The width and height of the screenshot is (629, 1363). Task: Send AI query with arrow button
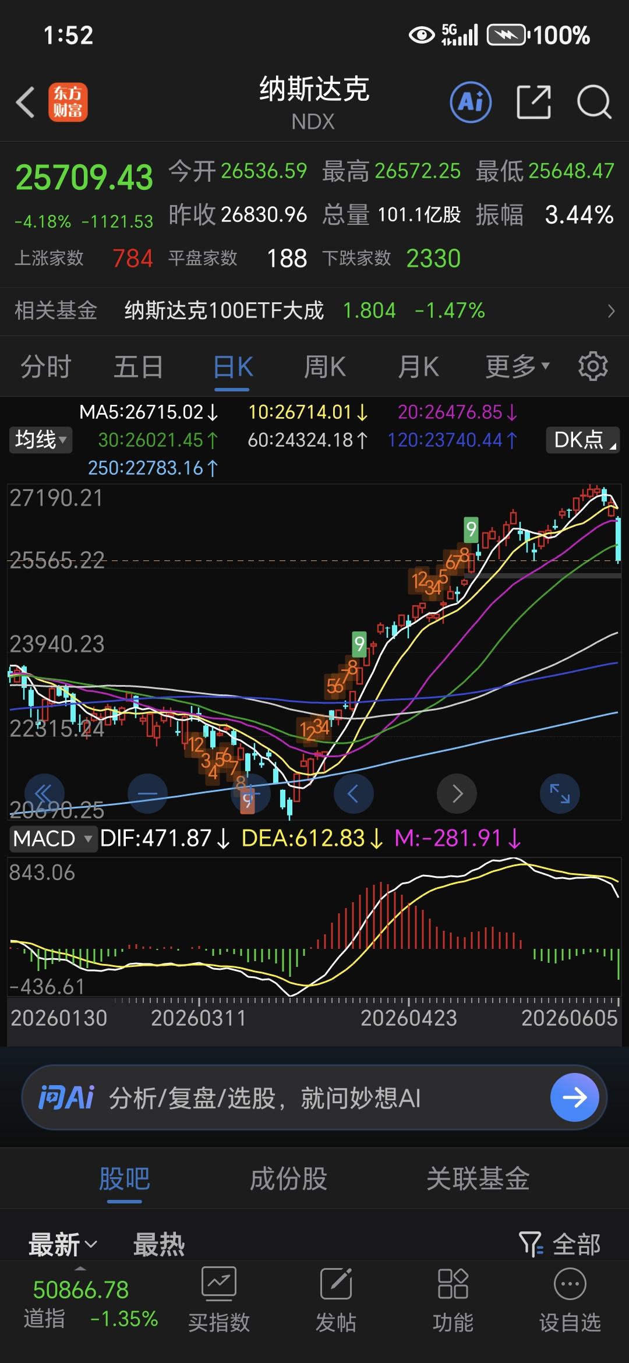pyautogui.click(x=575, y=1097)
